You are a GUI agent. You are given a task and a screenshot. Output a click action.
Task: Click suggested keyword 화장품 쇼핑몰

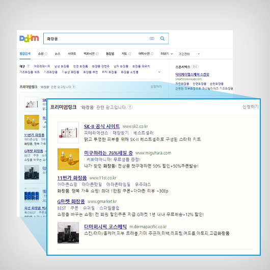[129, 72]
